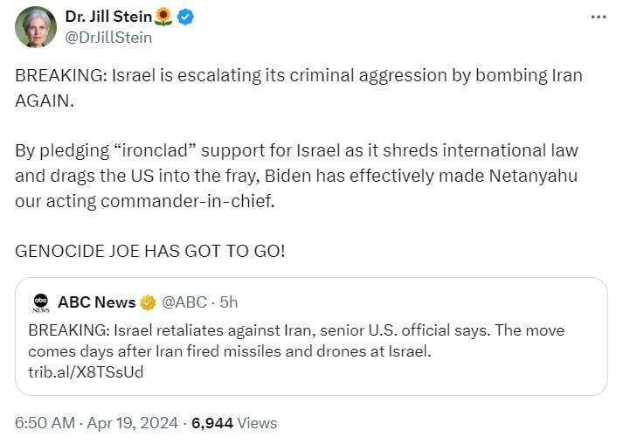Open the Dr. Jill Stein display name

pos(109,17)
